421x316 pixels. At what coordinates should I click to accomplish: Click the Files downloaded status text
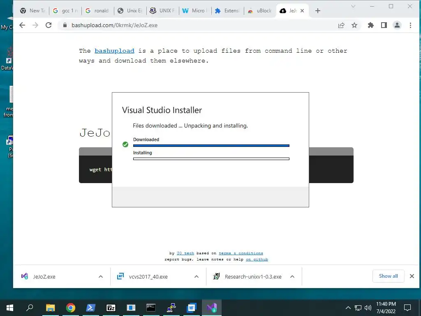[x=190, y=126]
